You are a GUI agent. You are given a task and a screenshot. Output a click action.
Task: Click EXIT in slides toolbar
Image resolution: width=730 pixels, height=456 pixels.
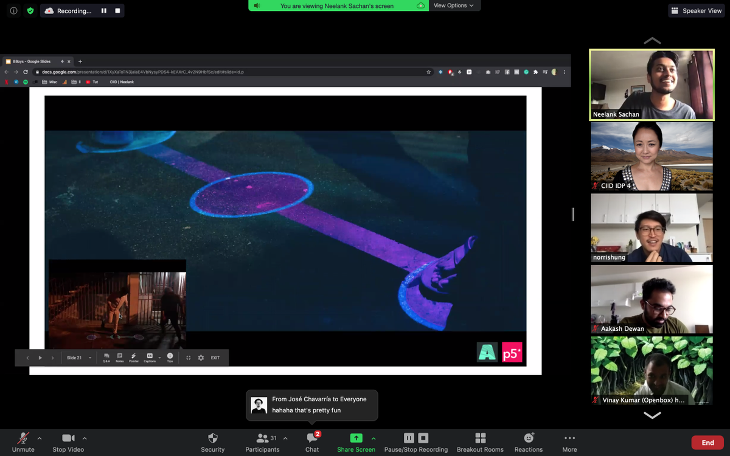(x=215, y=358)
